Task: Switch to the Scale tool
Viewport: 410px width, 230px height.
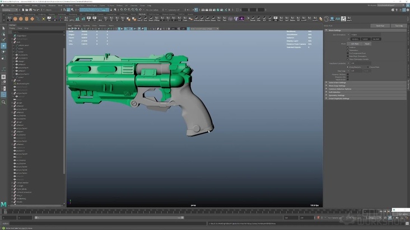Action: [3, 58]
